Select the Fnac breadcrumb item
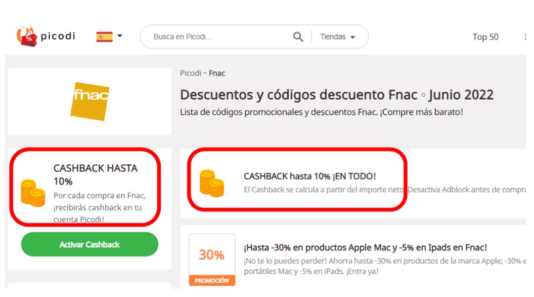The width and height of the screenshot is (534, 297). (x=217, y=73)
